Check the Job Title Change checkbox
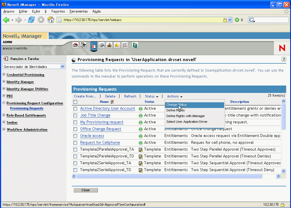 75,115
